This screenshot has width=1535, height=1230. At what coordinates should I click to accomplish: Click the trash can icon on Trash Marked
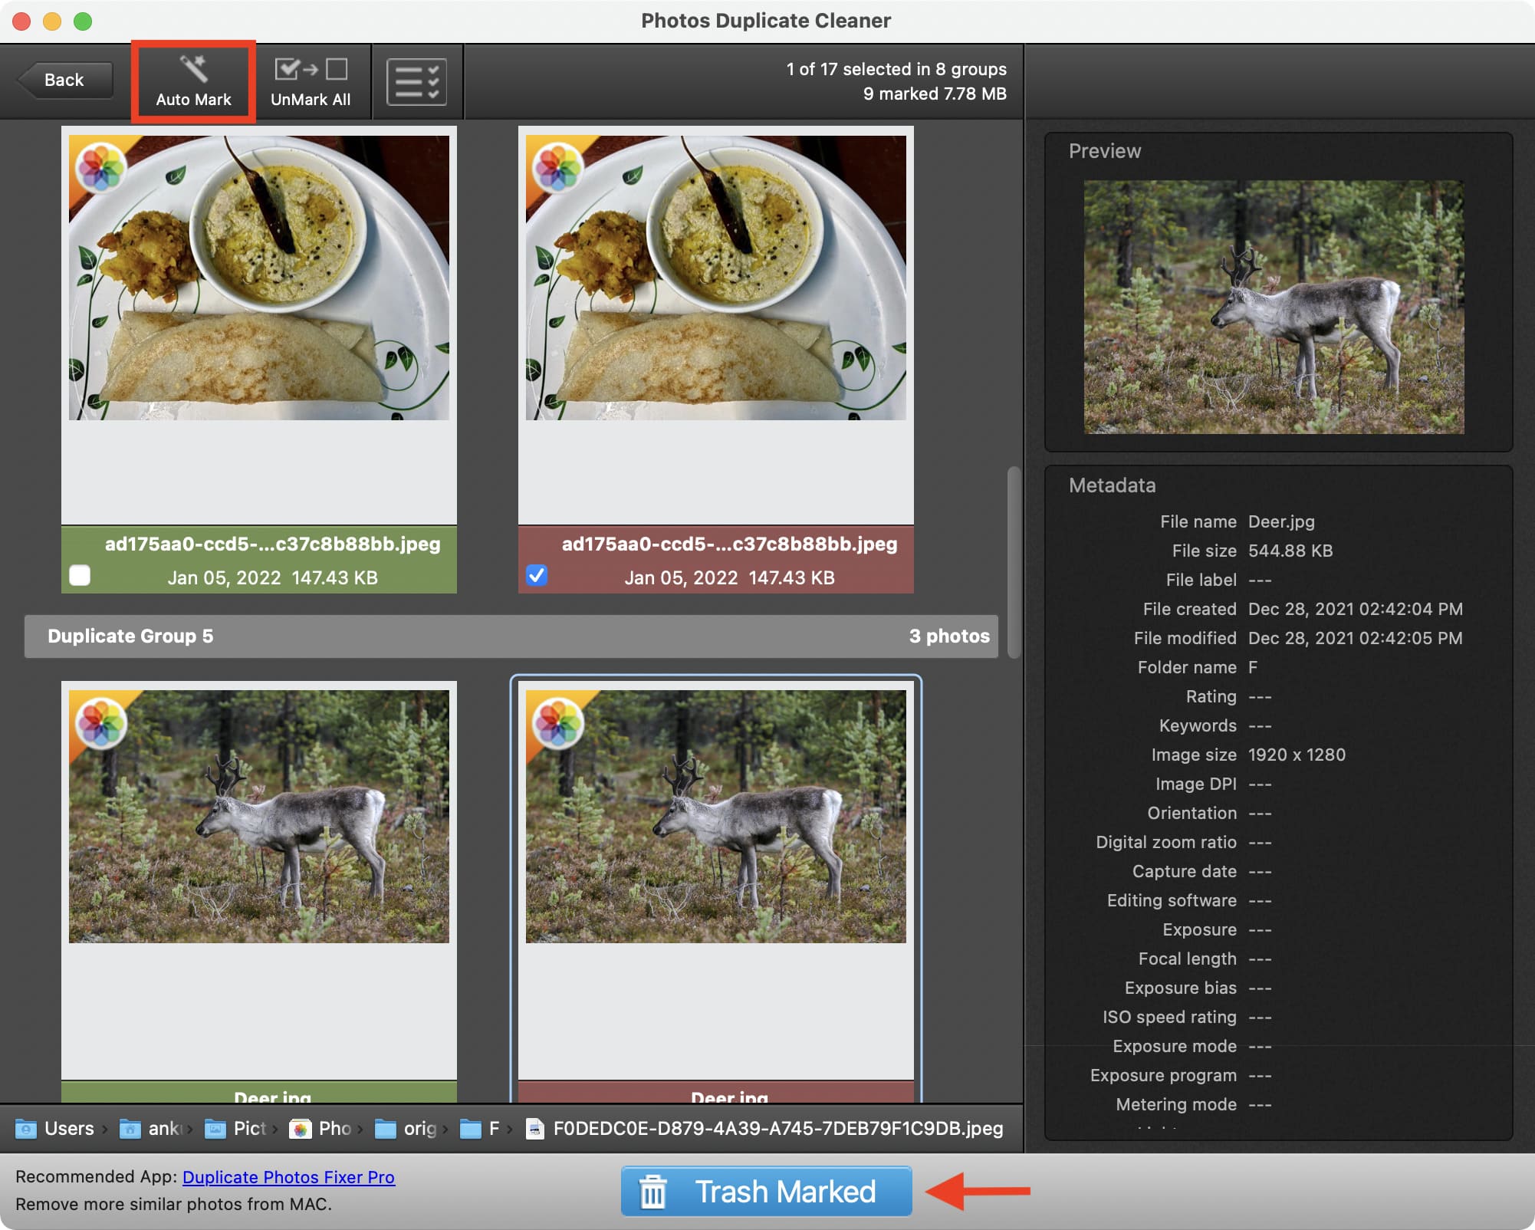653,1192
